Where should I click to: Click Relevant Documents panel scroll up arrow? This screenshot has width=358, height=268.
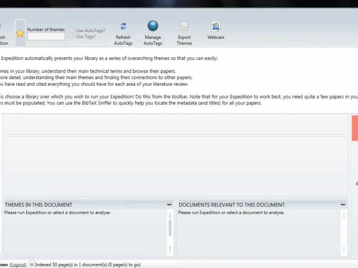(x=344, y=214)
